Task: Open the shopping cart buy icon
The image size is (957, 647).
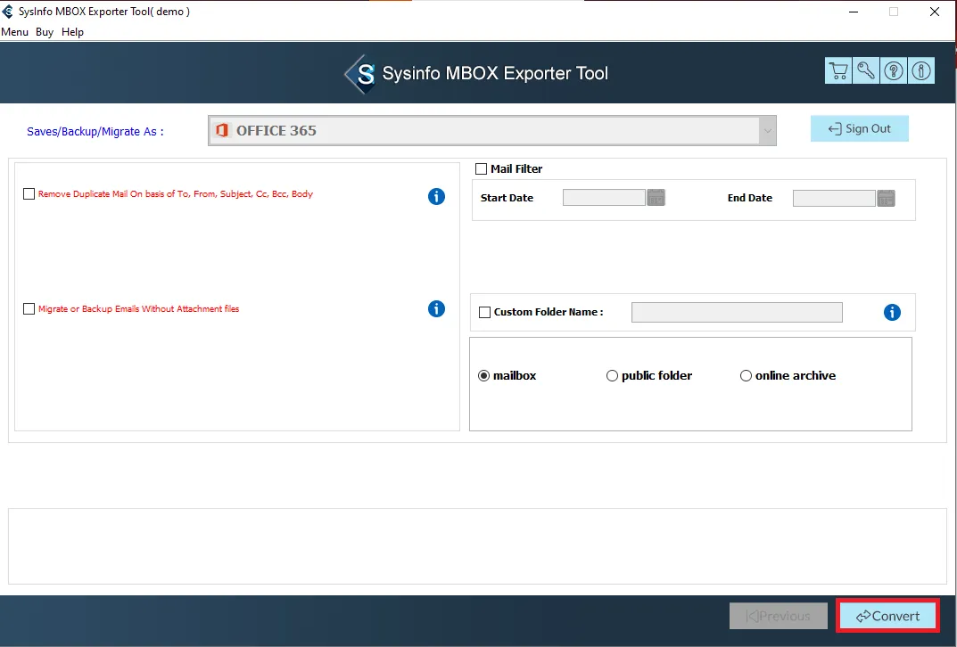Action: click(x=838, y=70)
